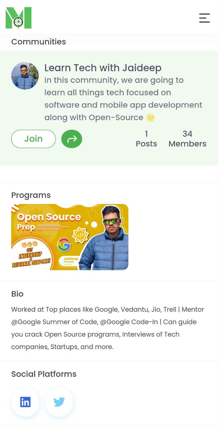The height and width of the screenshot is (428, 220).
Task: Join the Learn Tech with Jaideep community
Action: click(33, 139)
